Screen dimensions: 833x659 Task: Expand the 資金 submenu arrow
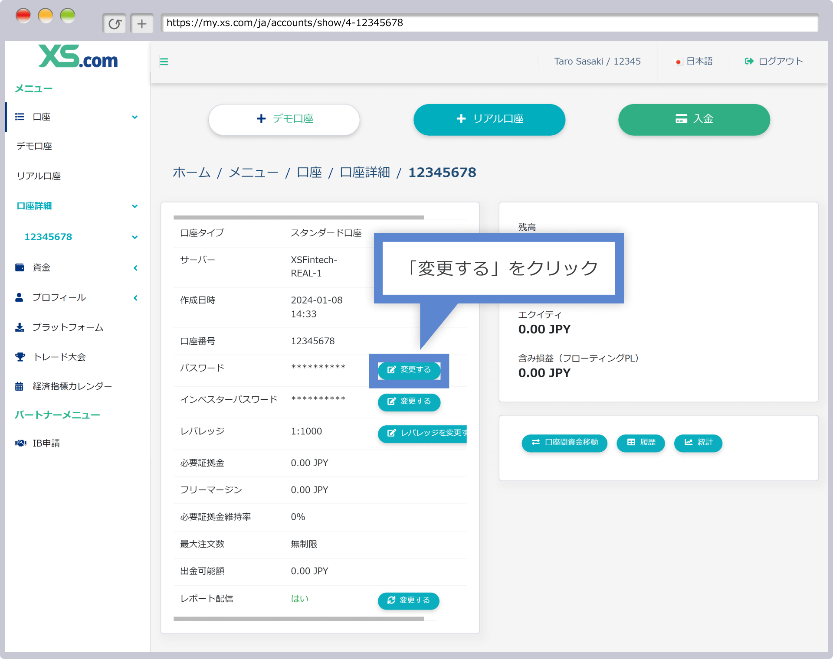(135, 268)
